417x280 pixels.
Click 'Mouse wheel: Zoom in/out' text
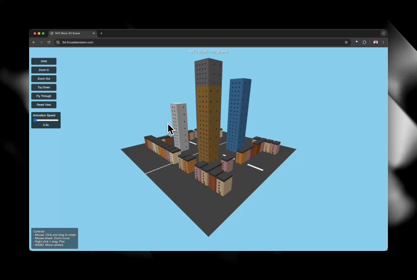[x=52, y=238]
